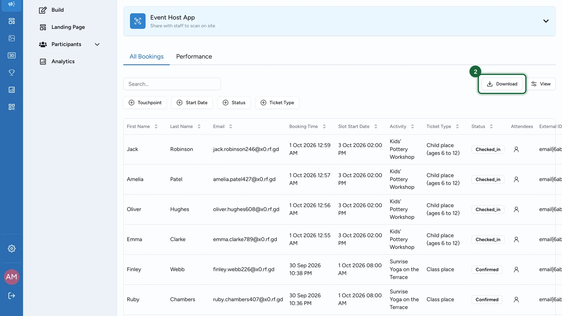Open the Build menu item
The height and width of the screenshot is (316, 562).
(51, 10)
